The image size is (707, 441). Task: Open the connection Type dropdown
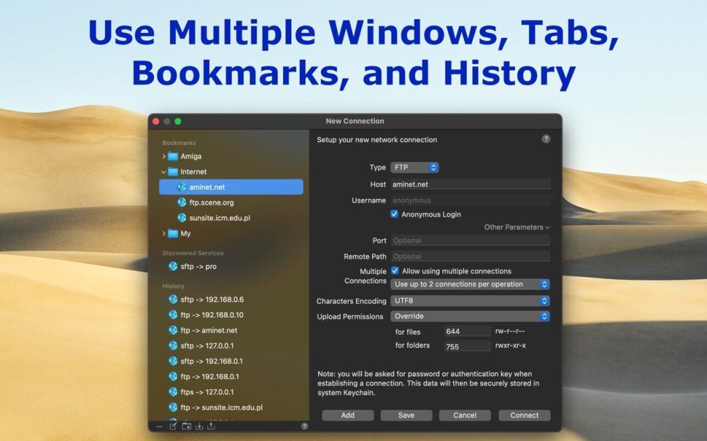pyautogui.click(x=415, y=167)
